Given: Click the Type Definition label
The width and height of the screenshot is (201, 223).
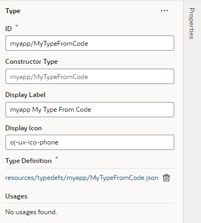Looking at the screenshot, I should 28,161.
